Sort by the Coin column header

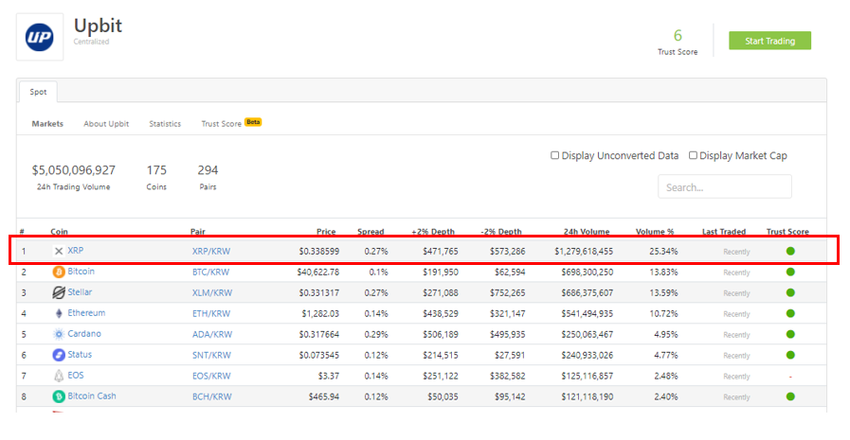point(59,232)
